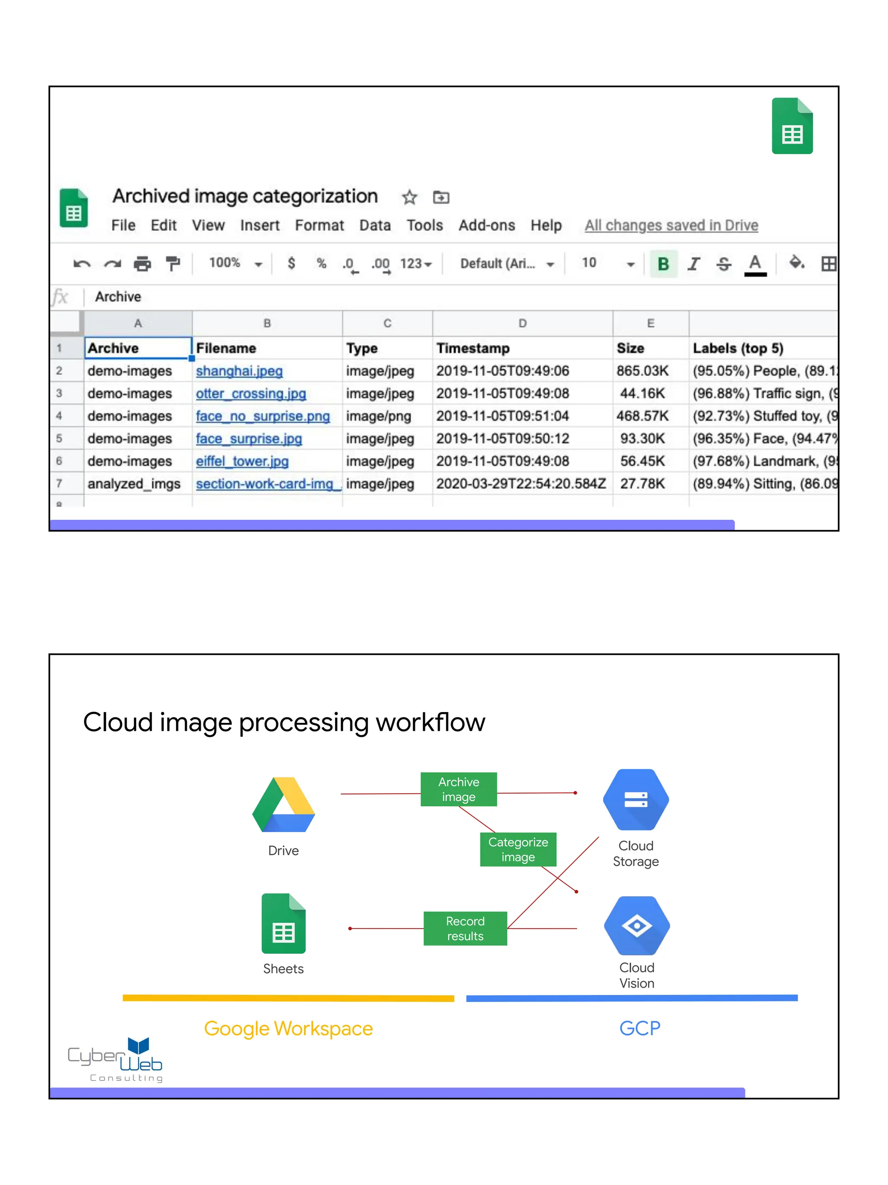
Task: Open the face_no_surprise.png link
Action: point(263,416)
